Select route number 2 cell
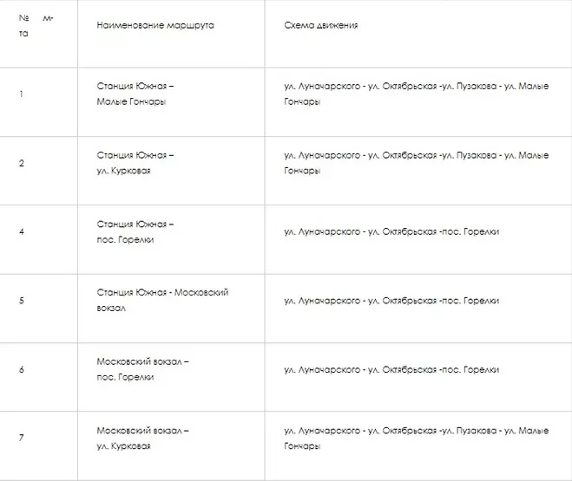This screenshot has width=572, height=481. (x=22, y=163)
